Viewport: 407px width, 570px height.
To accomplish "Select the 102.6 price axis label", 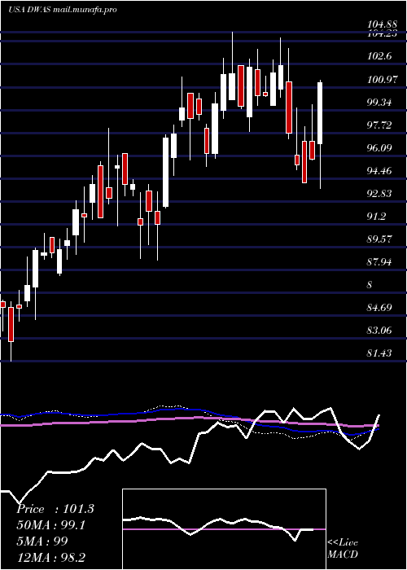I will pos(379,56).
